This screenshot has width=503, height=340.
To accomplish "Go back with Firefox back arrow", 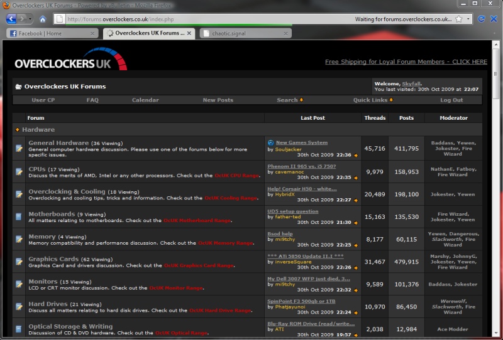I will click(x=11, y=19).
